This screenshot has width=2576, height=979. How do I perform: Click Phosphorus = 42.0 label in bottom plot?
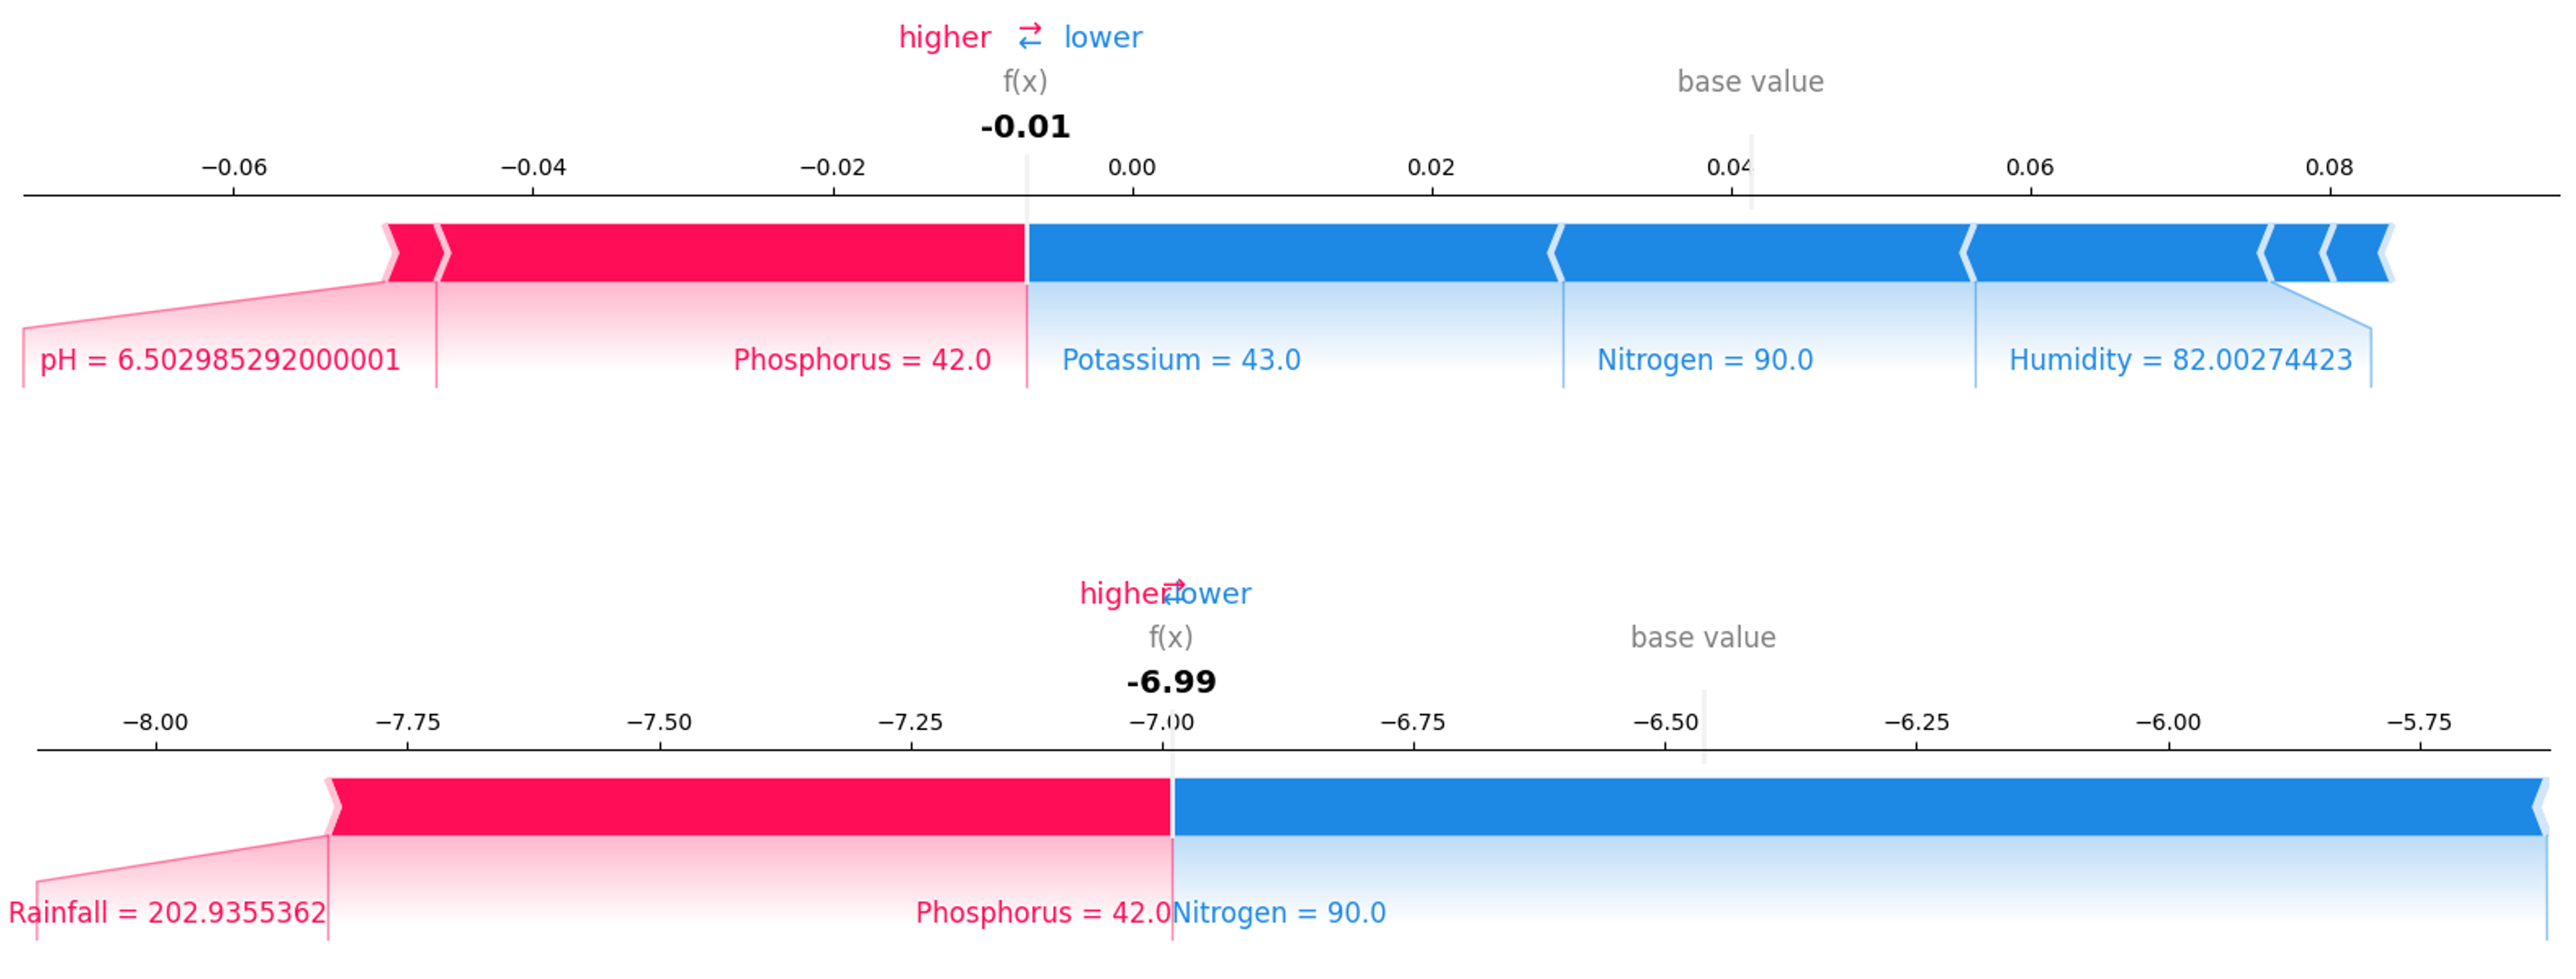click(x=1043, y=913)
